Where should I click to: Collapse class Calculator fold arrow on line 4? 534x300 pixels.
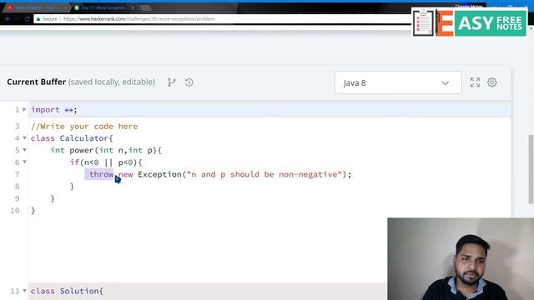(x=24, y=138)
